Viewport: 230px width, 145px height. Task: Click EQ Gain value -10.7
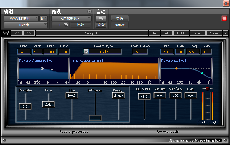[x=206, y=52]
